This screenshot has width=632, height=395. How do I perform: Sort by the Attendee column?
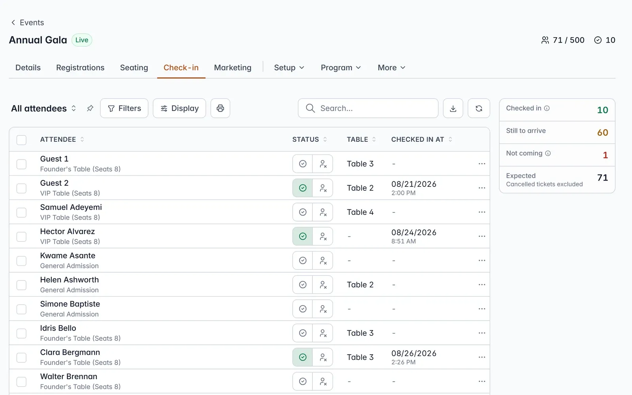(62, 139)
